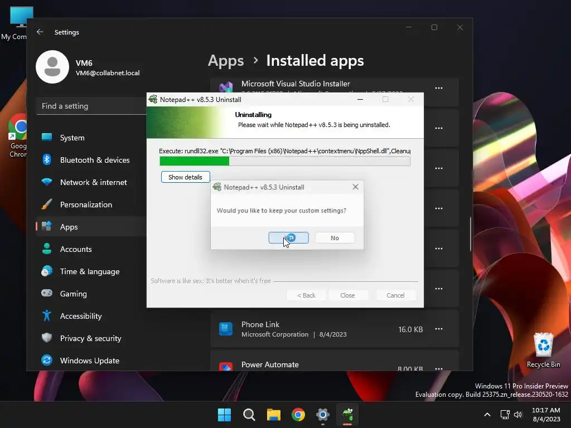Screen dimensions: 571x428
Task: Click the Recycle Bin desktop icon
Action: pos(543,350)
